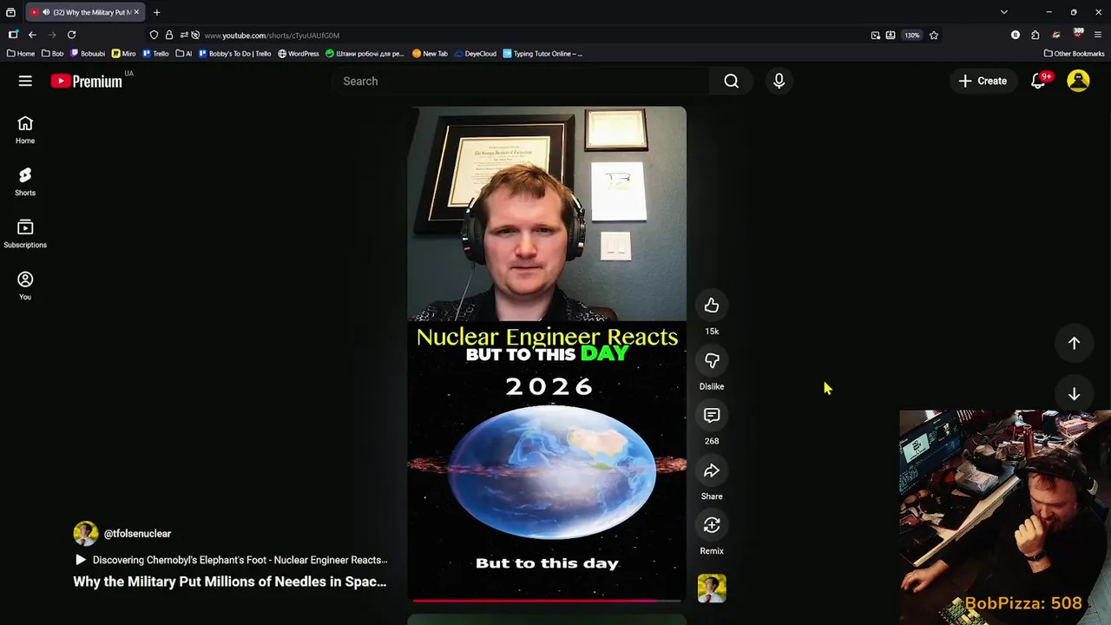Open the list all tabs dropdown
This screenshot has width=1111, height=625.
(x=1004, y=12)
